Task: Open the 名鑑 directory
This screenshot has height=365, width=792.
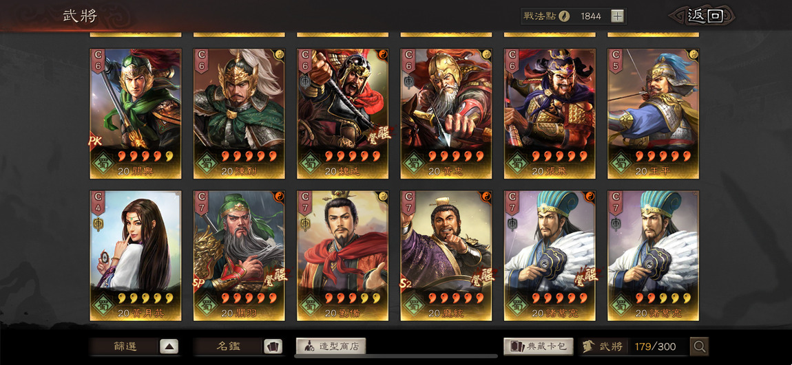Action: (229, 346)
